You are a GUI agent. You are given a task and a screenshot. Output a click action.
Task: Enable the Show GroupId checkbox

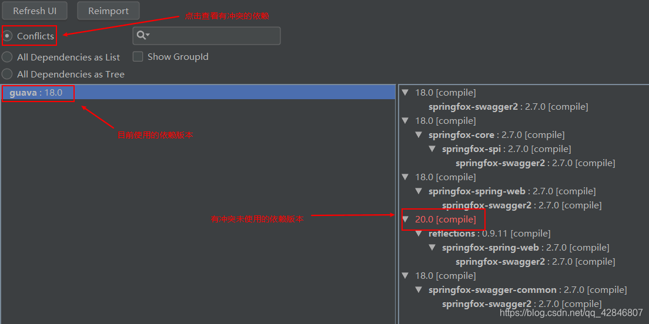point(138,56)
